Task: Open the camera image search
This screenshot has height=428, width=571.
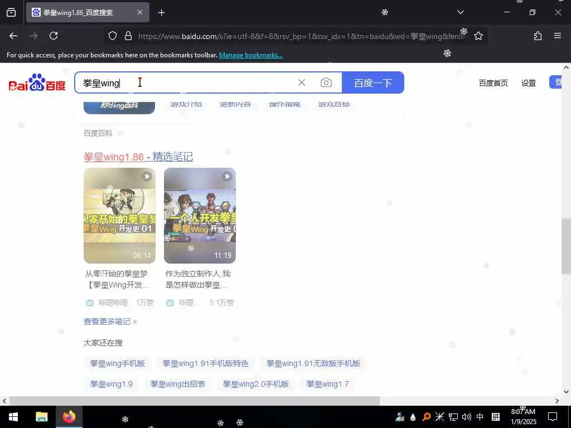Action: [x=326, y=82]
